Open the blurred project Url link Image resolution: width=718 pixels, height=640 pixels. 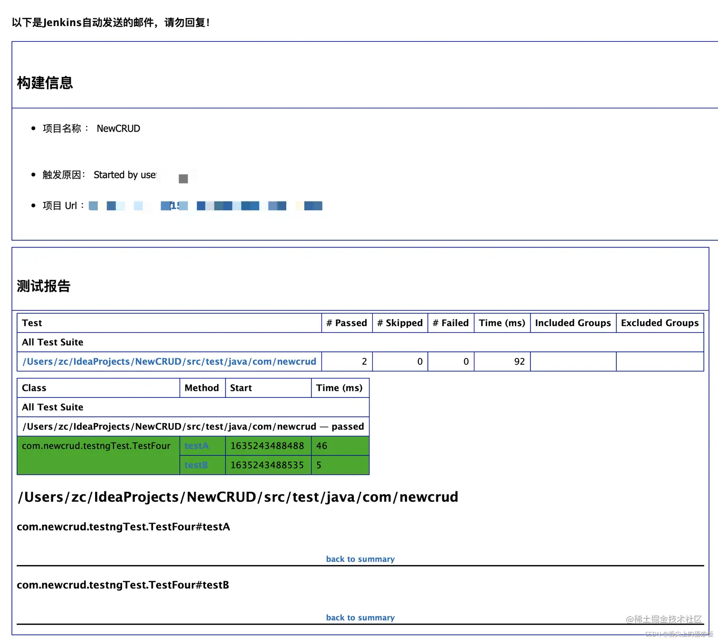[206, 206]
